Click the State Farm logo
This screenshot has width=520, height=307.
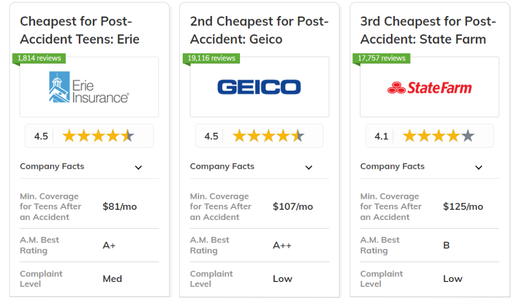pyautogui.click(x=430, y=88)
